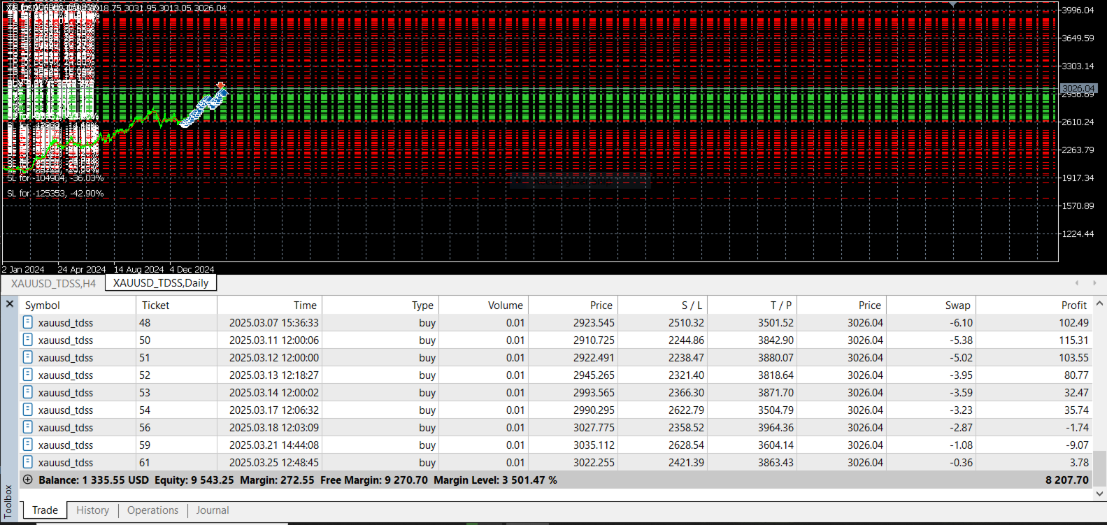Click the Margin Level 3 501.47 % text

[x=495, y=480]
